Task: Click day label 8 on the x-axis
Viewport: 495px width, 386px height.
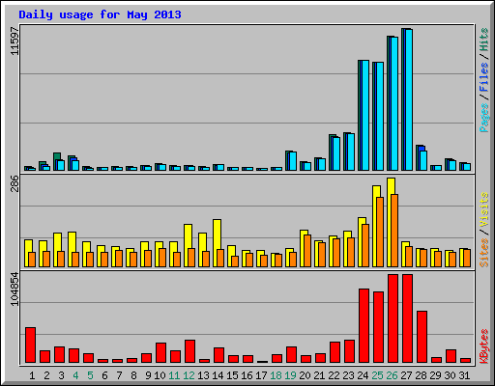Action: click(133, 375)
